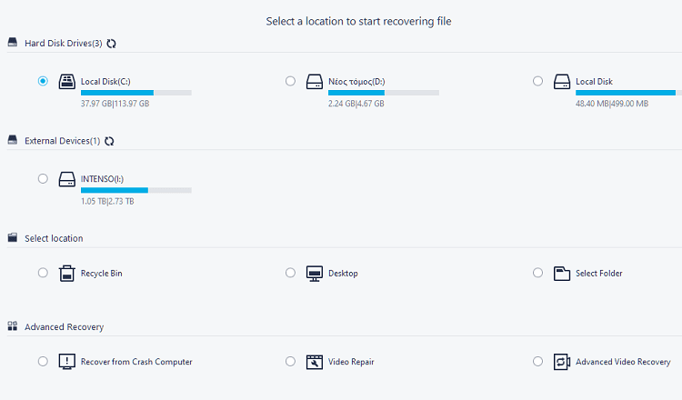Select the Local Disk(C:) radio button
The width and height of the screenshot is (682, 400).
(43, 81)
